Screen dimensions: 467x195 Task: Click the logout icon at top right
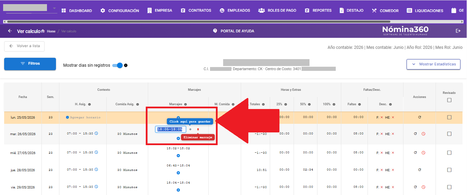[458, 31]
